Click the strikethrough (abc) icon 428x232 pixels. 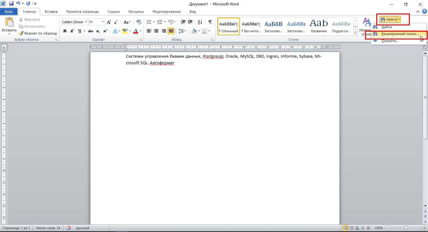91,31
